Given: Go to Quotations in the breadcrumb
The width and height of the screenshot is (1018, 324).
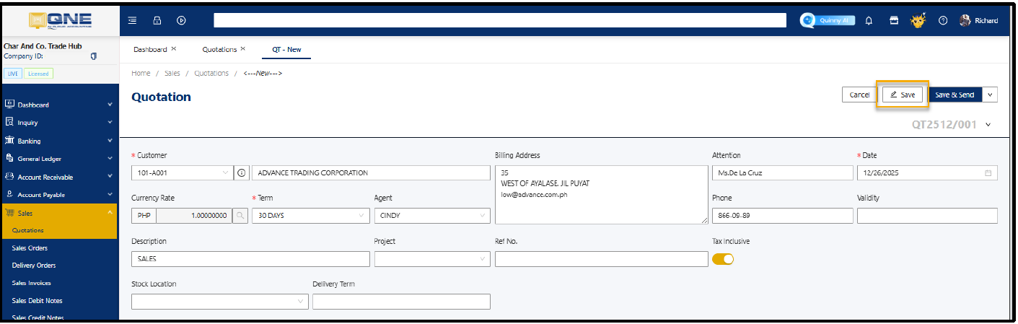Looking at the screenshot, I should (x=211, y=73).
